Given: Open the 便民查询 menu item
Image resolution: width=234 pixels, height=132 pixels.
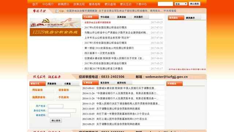Looking at the screenshot, I should point(110,4).
